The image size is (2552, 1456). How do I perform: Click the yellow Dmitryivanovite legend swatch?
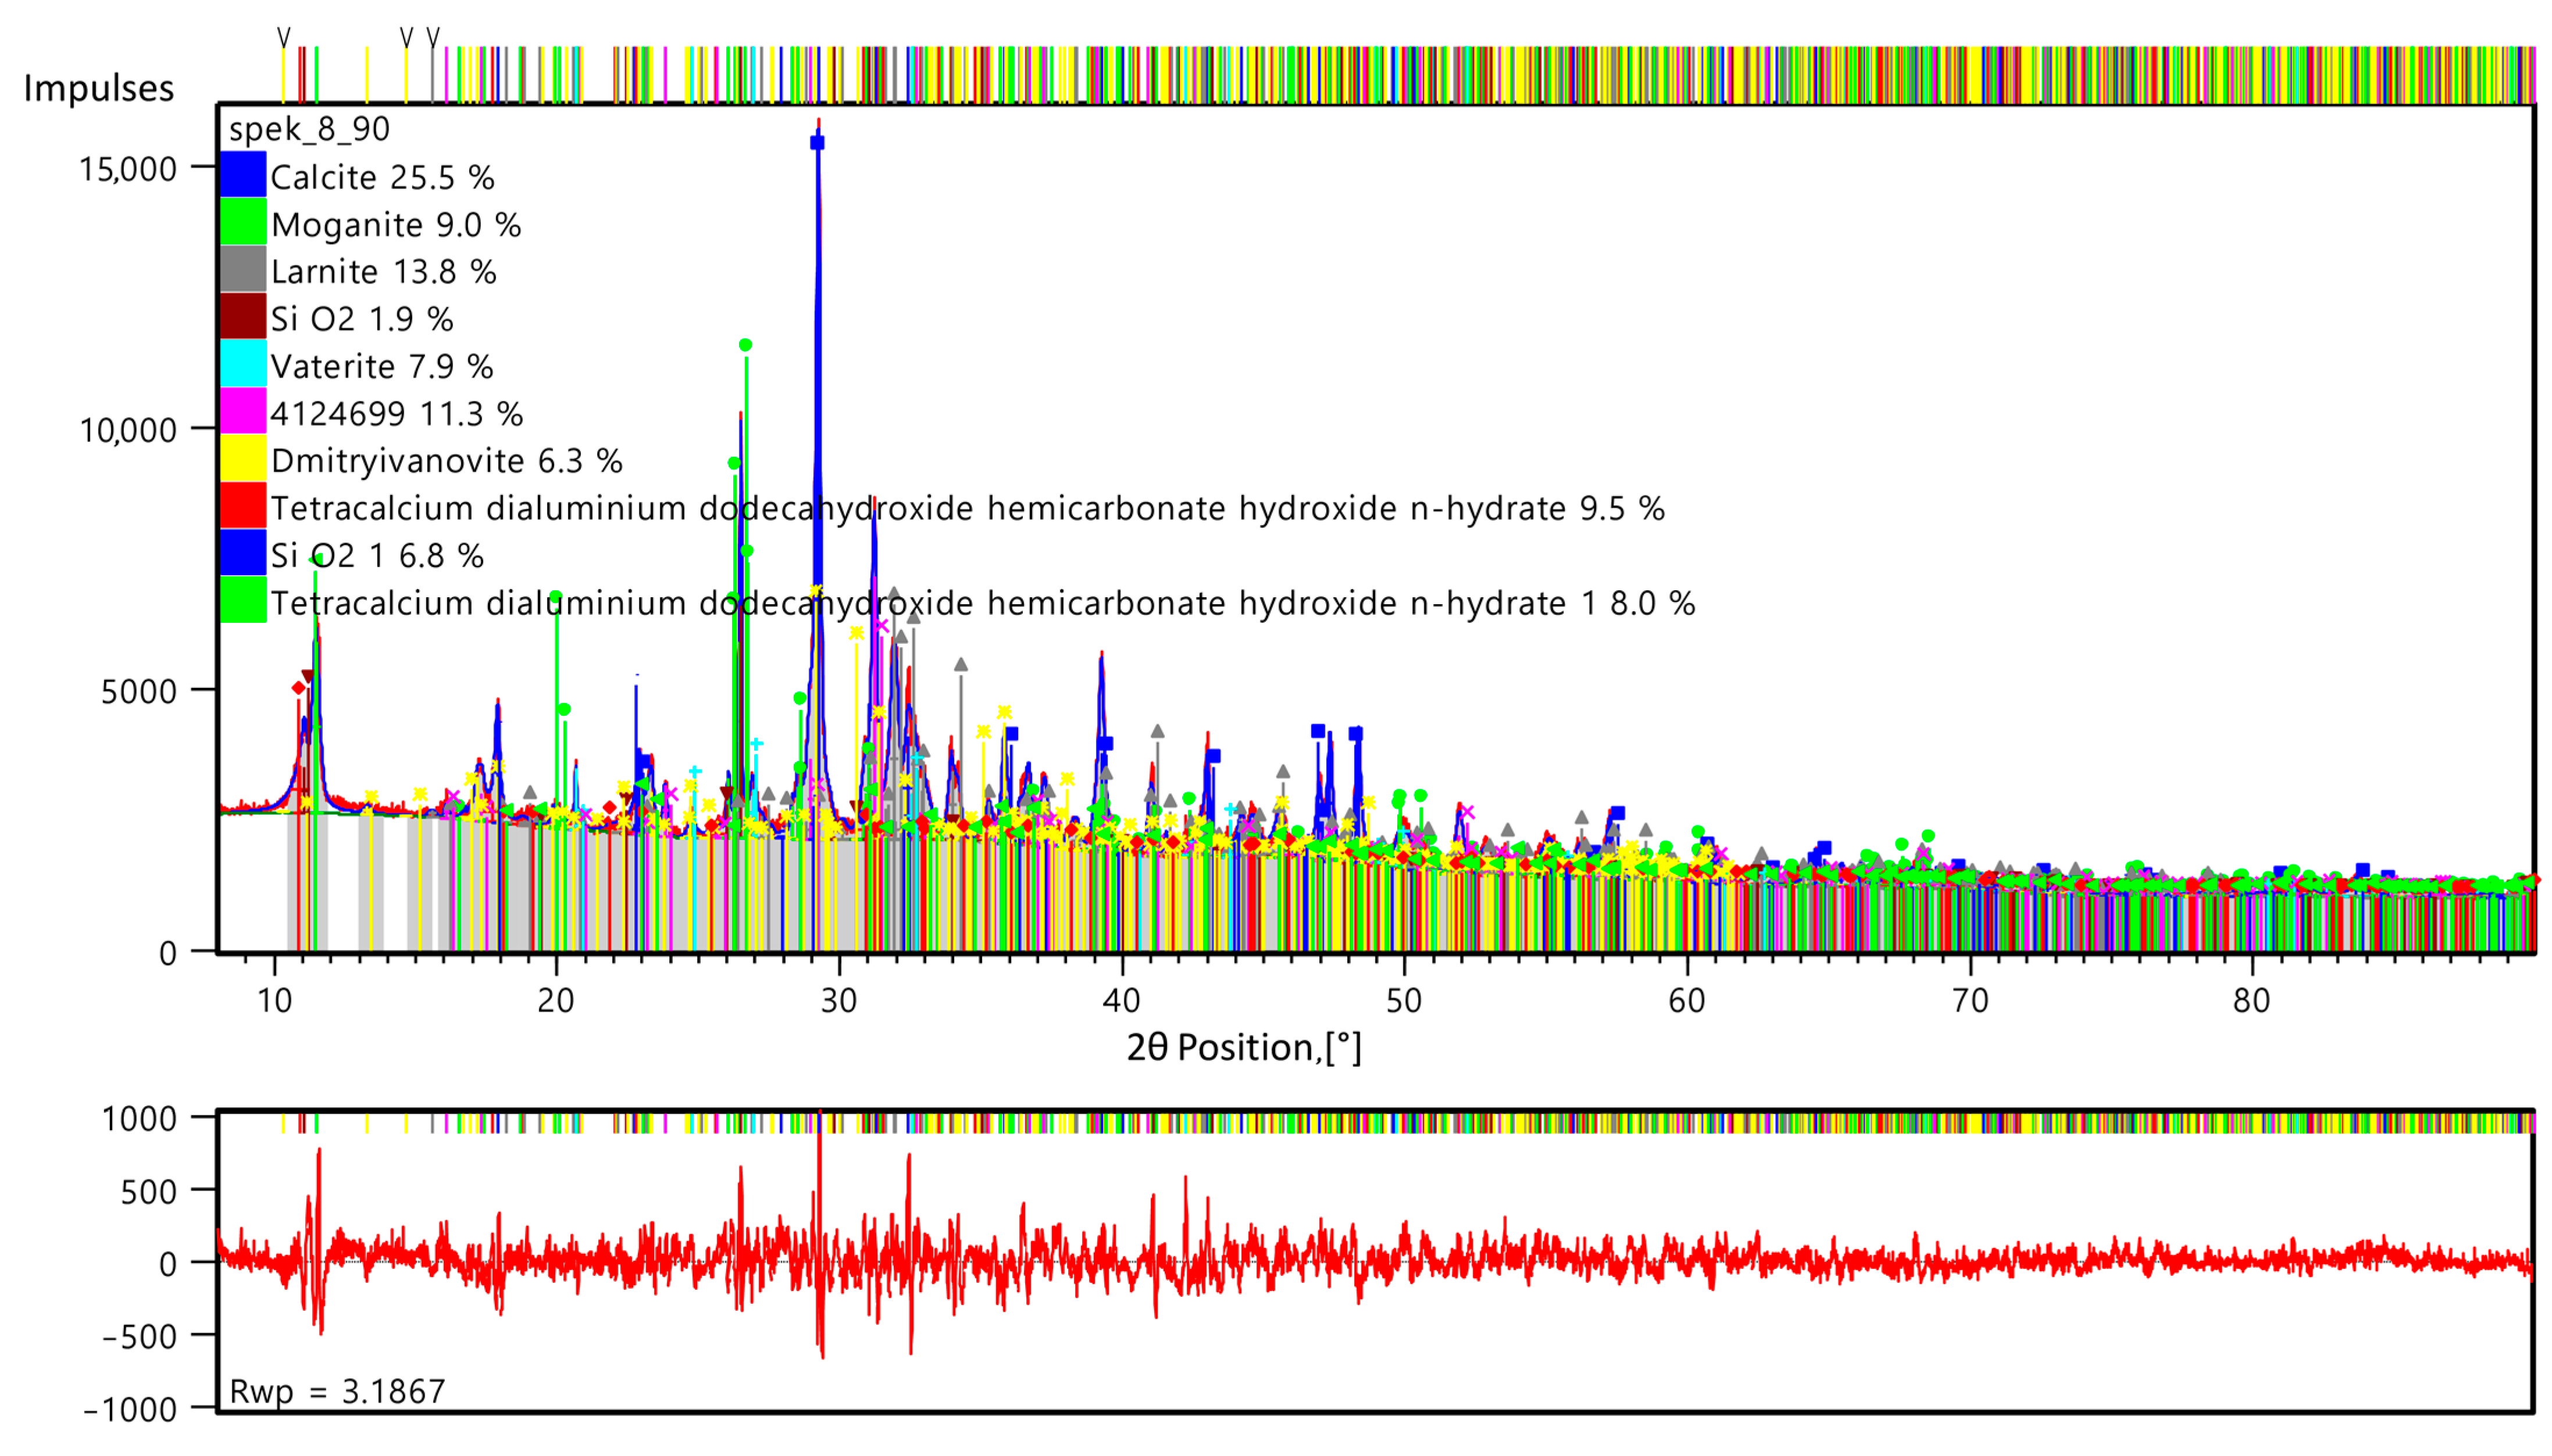tap(243, 459)
